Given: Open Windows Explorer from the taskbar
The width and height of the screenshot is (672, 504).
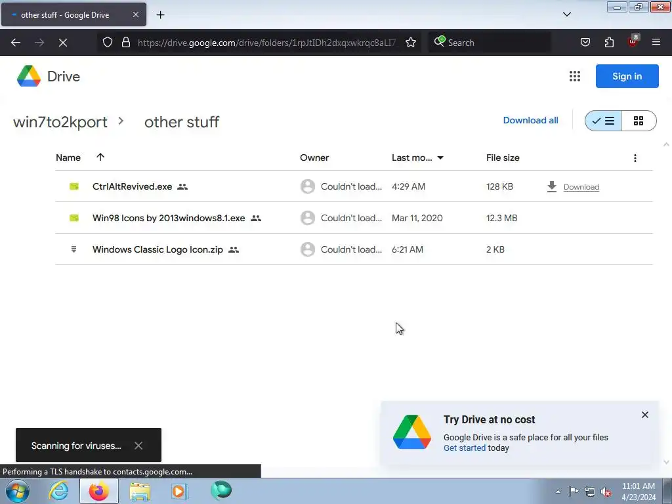Looking at the screenshot, I should tap(140, 492).
